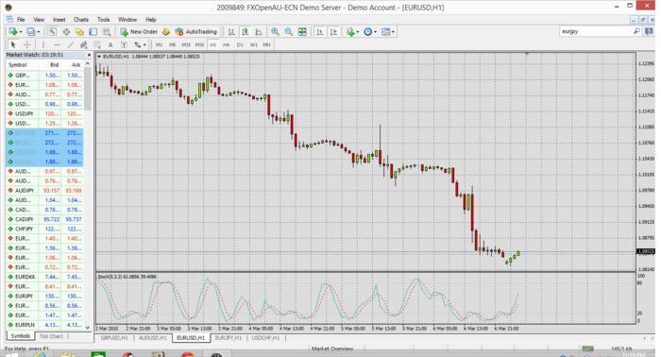This screenshot has height=357, width=661.
Task: Toggle the AutoTrading button
Action: pyautogui.click(x=196, y=31)
